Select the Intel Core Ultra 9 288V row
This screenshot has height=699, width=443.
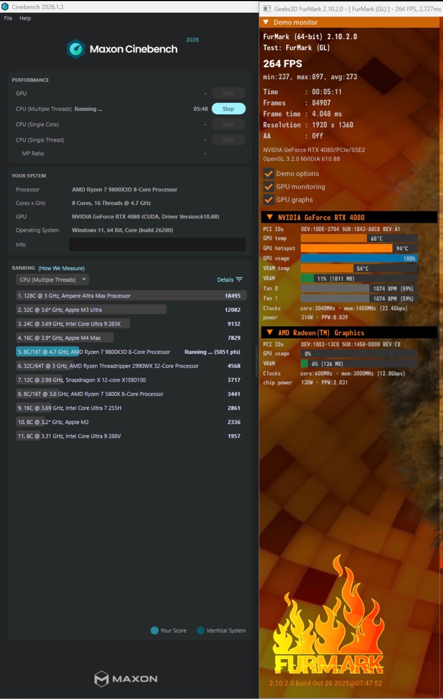click(131, 436)
